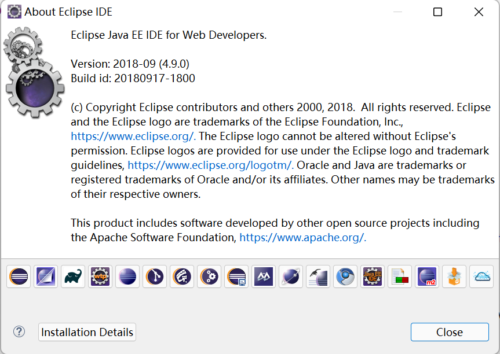Click the Installation Details button

86,332
